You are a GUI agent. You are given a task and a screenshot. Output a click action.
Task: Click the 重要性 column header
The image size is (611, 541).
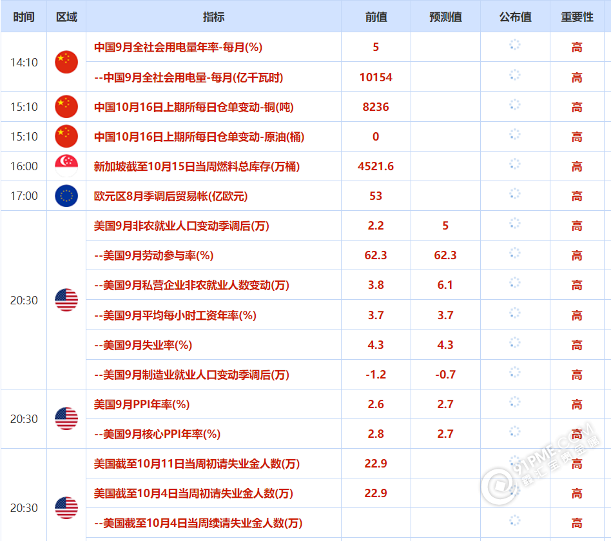pyautogui.click(x=577, y=17)
